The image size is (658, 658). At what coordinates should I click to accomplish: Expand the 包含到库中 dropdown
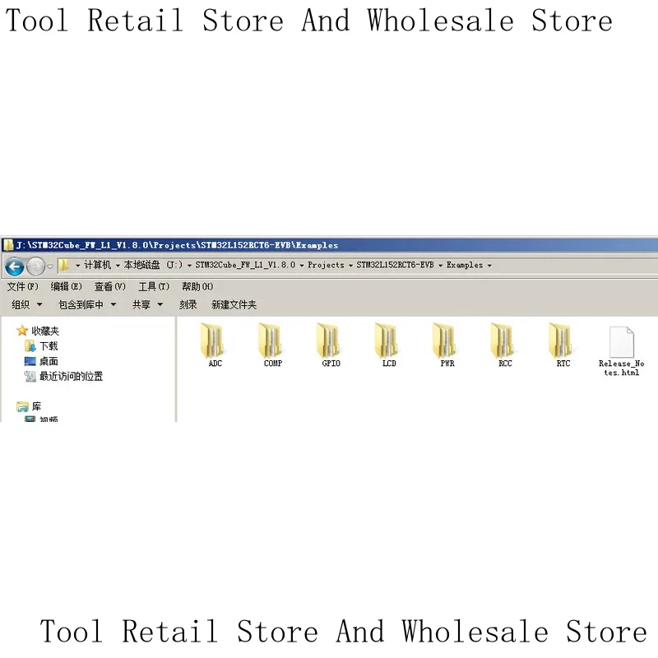[87, 304]
